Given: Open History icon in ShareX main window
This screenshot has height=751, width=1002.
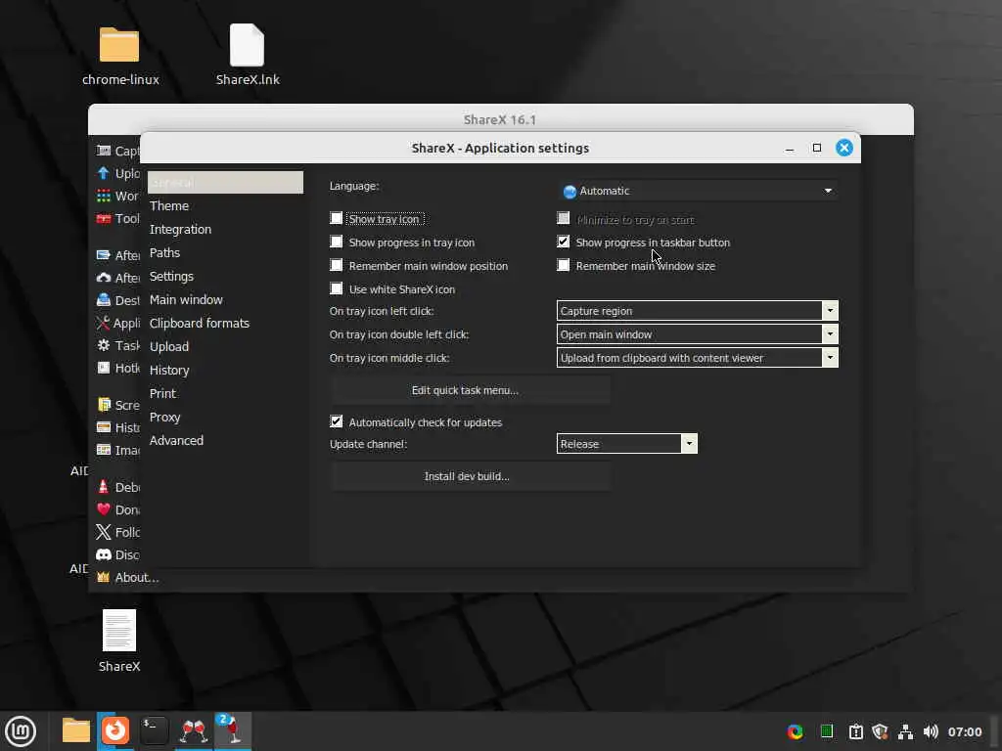Looking at the screenshot, I should (103, 426).
